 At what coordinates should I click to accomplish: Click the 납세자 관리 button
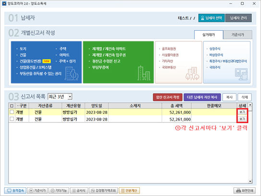point(238,18)
